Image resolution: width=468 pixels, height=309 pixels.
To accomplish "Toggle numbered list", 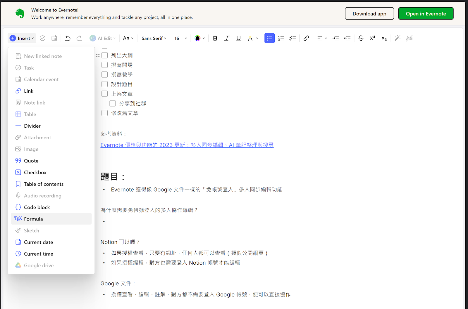I will click(281, 38).
